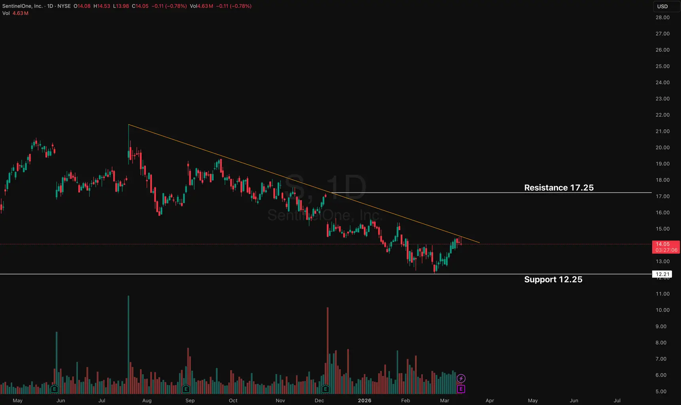Click the Oct label on time axis
The width and height of the screenshot is (681, 405).
[x=233, y=400]
